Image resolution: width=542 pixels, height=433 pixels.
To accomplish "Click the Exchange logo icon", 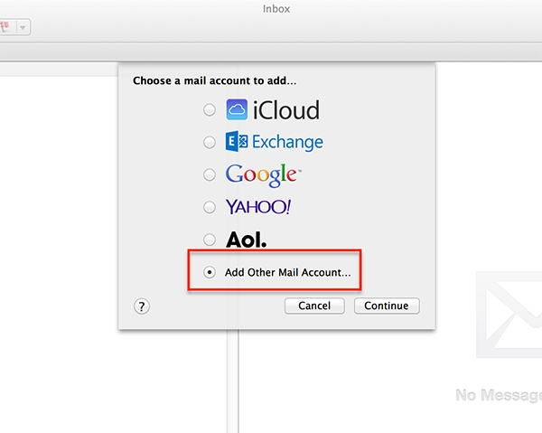I will tap(236, 142).
